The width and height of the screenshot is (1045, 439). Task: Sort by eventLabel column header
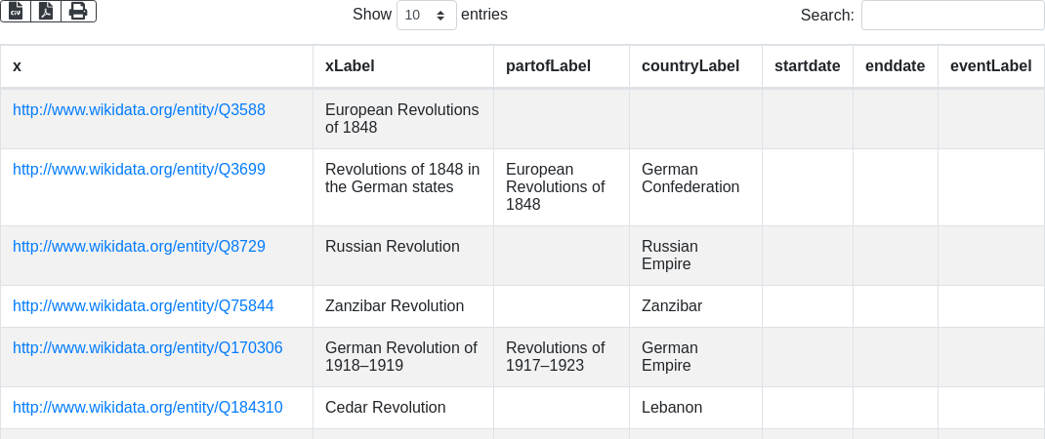click(x=990, y=66)
